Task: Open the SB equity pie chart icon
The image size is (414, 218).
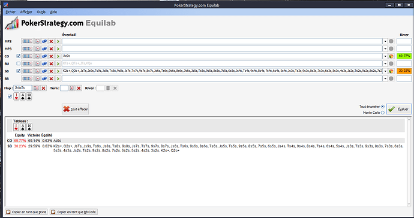Action: 391,71
